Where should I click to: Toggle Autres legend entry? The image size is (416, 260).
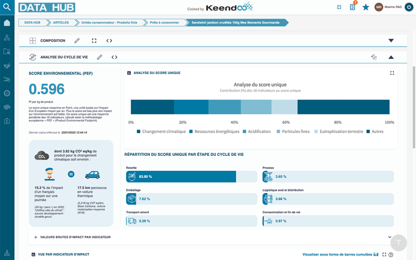coord(375,131)
